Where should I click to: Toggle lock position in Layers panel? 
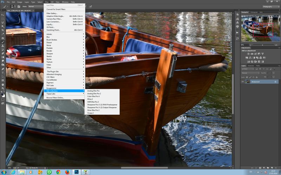coord(254,77)
